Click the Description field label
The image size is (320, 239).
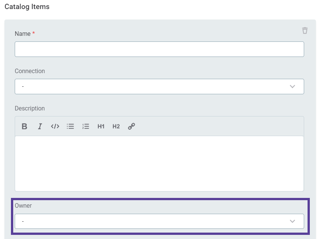coord(30,108)
